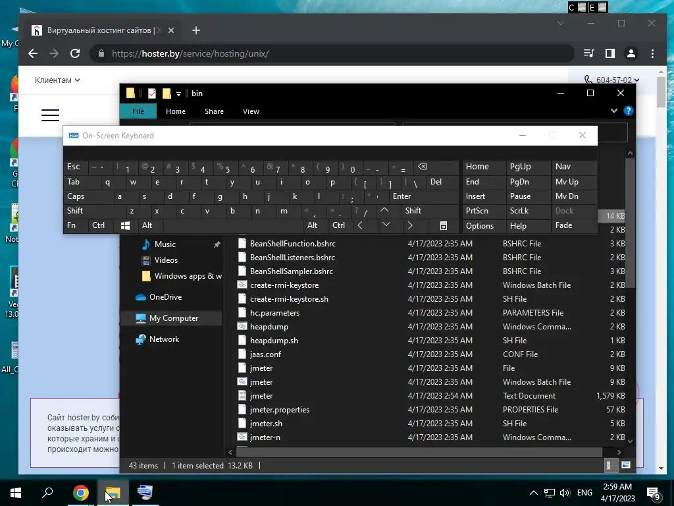Go back in Chrome browser
The width and height of the screenshot is (674, 506).
tap(33, 53)
